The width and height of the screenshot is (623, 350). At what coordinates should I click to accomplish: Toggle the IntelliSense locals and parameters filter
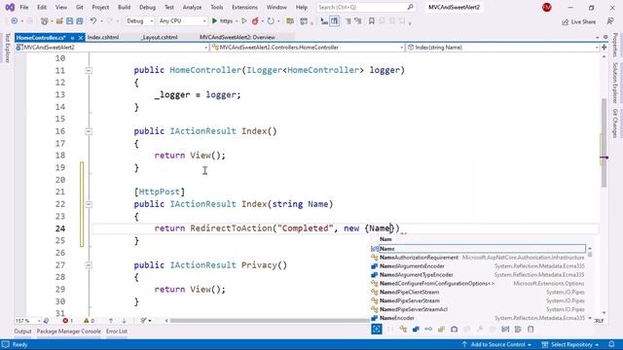(505, 329)
